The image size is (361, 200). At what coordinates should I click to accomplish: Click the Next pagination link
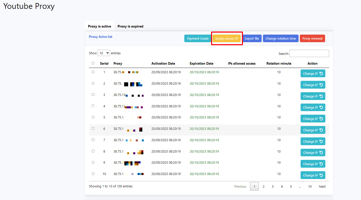click(322, 186)
